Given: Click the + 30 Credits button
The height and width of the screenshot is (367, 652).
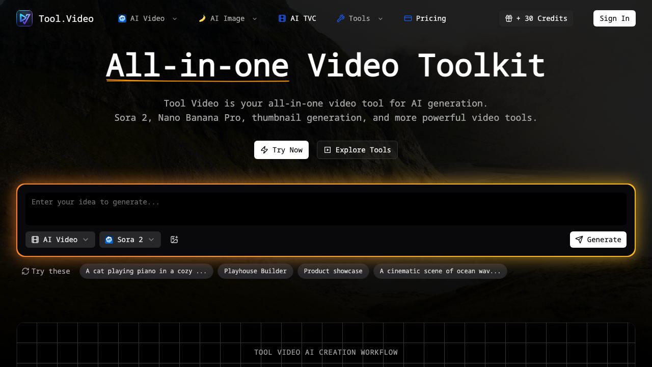Looking at the screenshot, I should 536,18.
